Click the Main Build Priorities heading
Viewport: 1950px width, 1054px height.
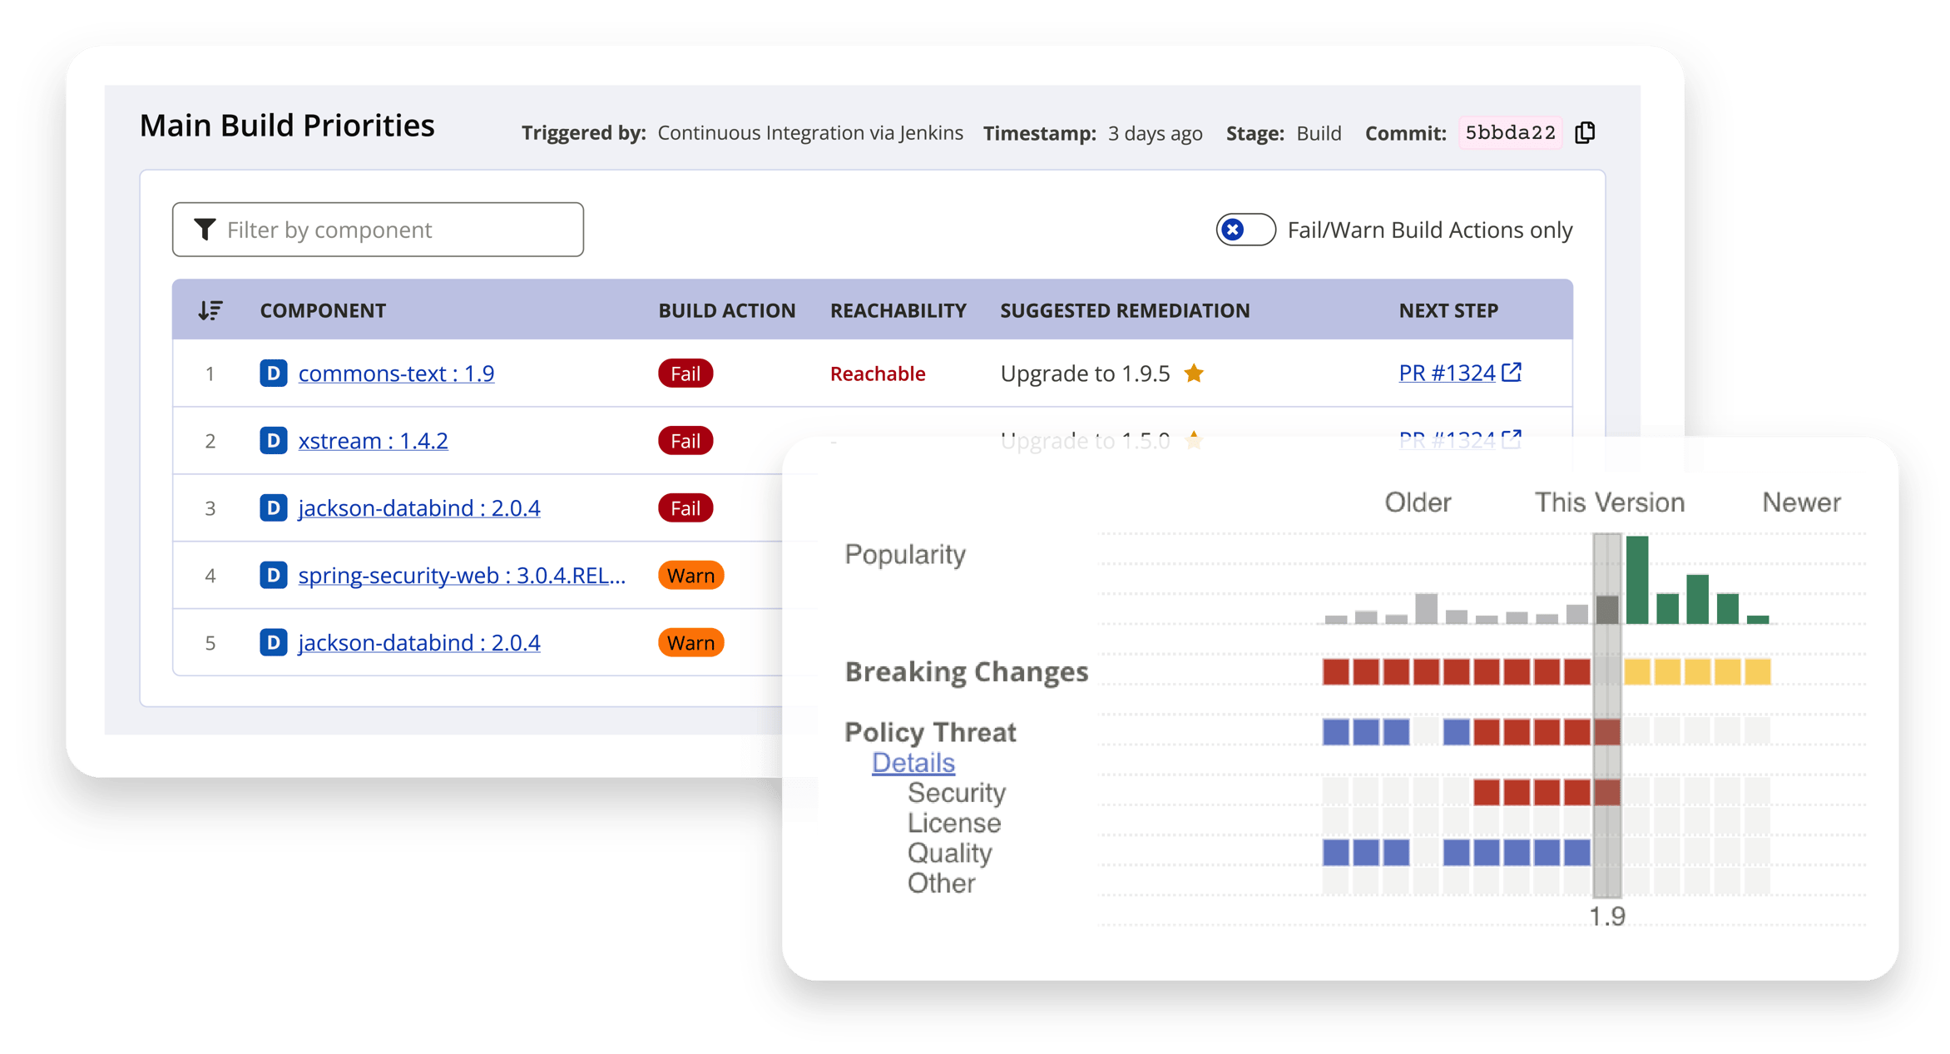coord(287,126)
